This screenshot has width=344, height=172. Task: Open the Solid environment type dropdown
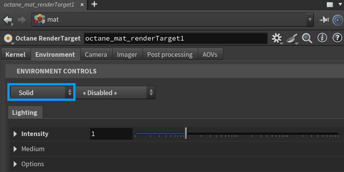(x=41, y=93)
